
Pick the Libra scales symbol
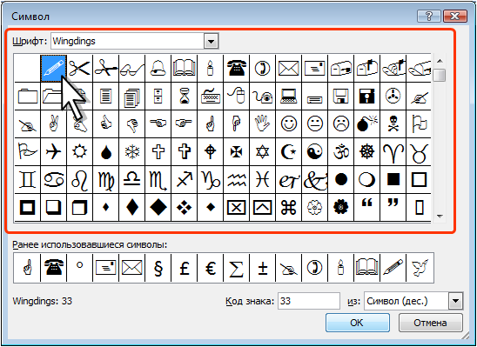pyautogui.click(x=132, y=179)
